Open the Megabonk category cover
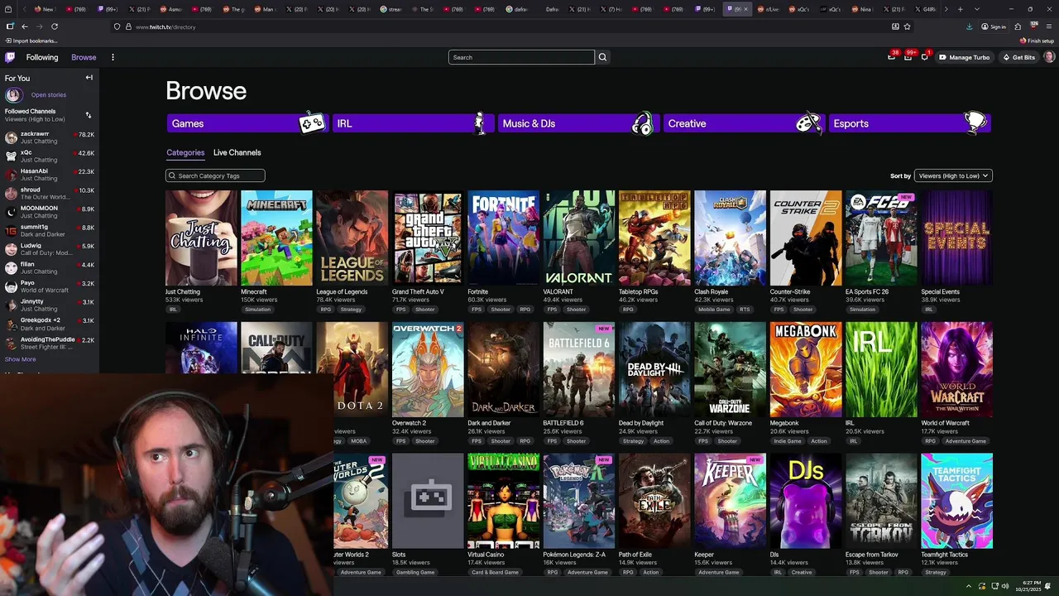This screenshot has width=1059, height=596. click(806, 369)
